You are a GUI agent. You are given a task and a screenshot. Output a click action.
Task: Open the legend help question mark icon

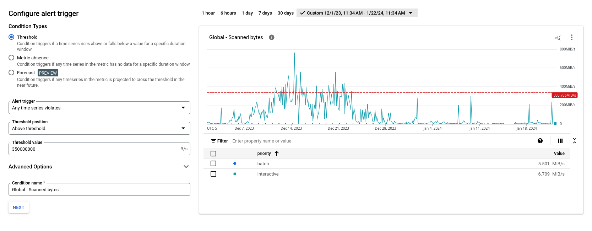(x=540, y=141)
